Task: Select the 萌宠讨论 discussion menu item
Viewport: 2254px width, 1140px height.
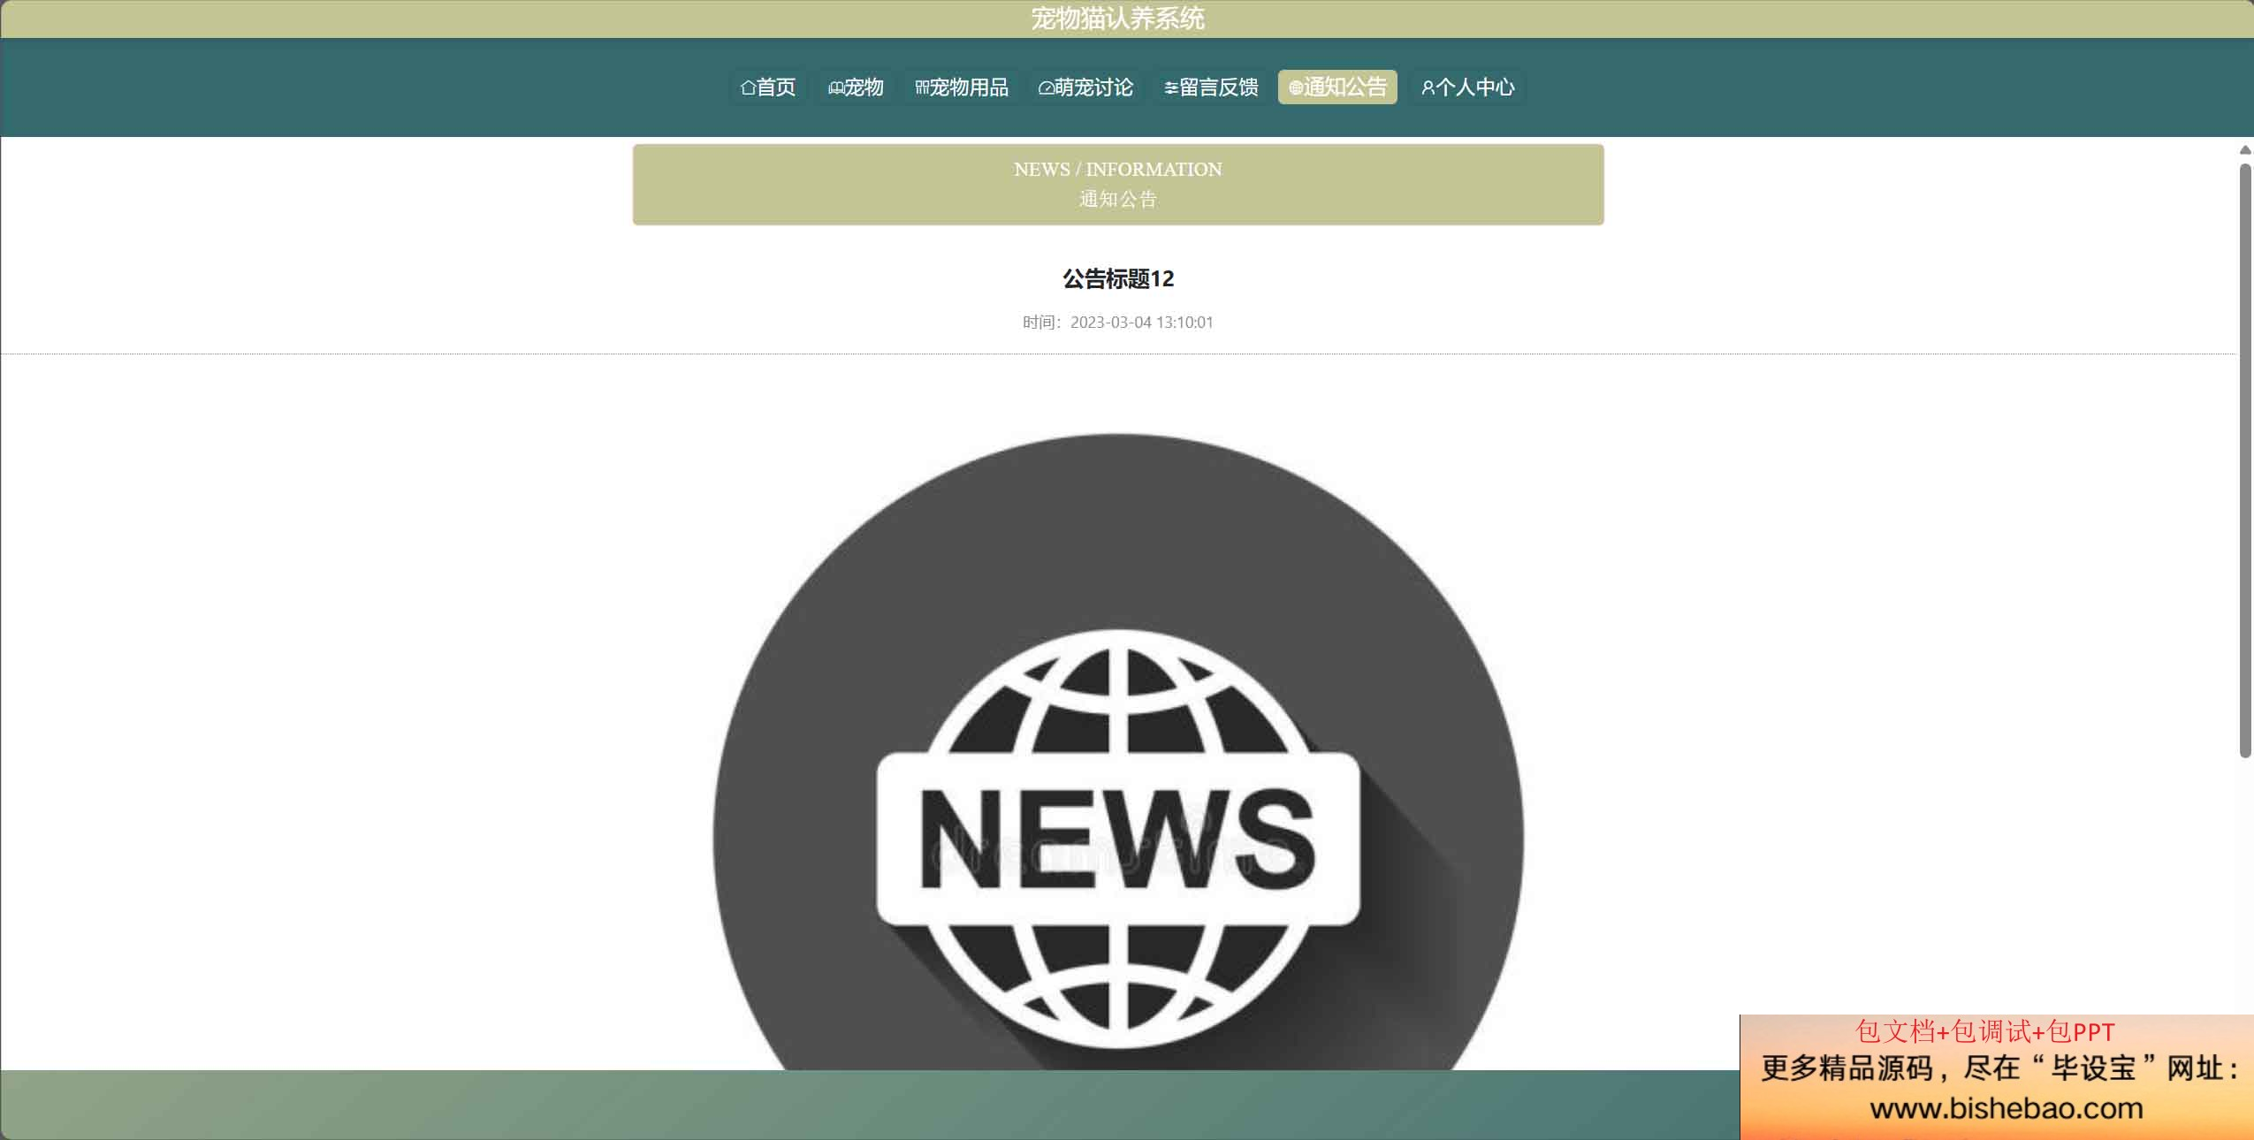Action: tap(1085, 87)
